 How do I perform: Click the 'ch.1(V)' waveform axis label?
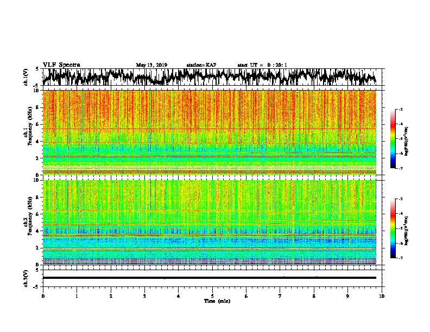(26, 77)
